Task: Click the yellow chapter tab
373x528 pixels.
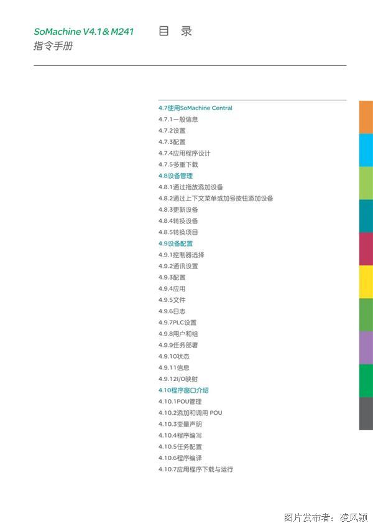Action: (366, 282)
